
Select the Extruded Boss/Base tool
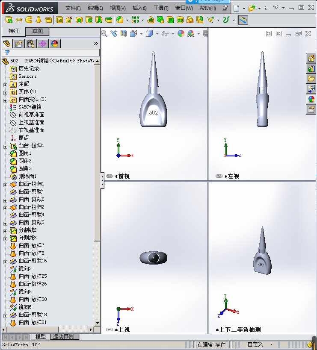point(9,20)
